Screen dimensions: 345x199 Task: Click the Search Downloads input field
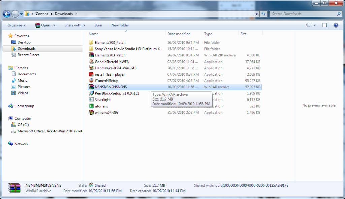click(x=303, y=14)
